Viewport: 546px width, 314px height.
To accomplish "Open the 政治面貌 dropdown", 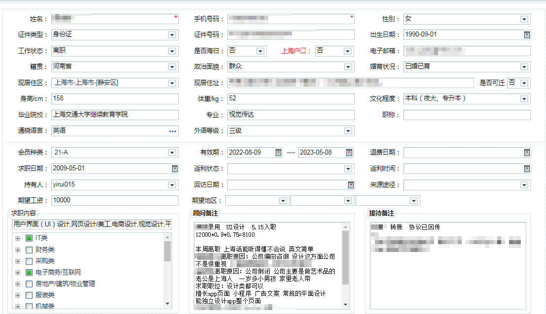I will pyautogui.click(x=348, y=67).
